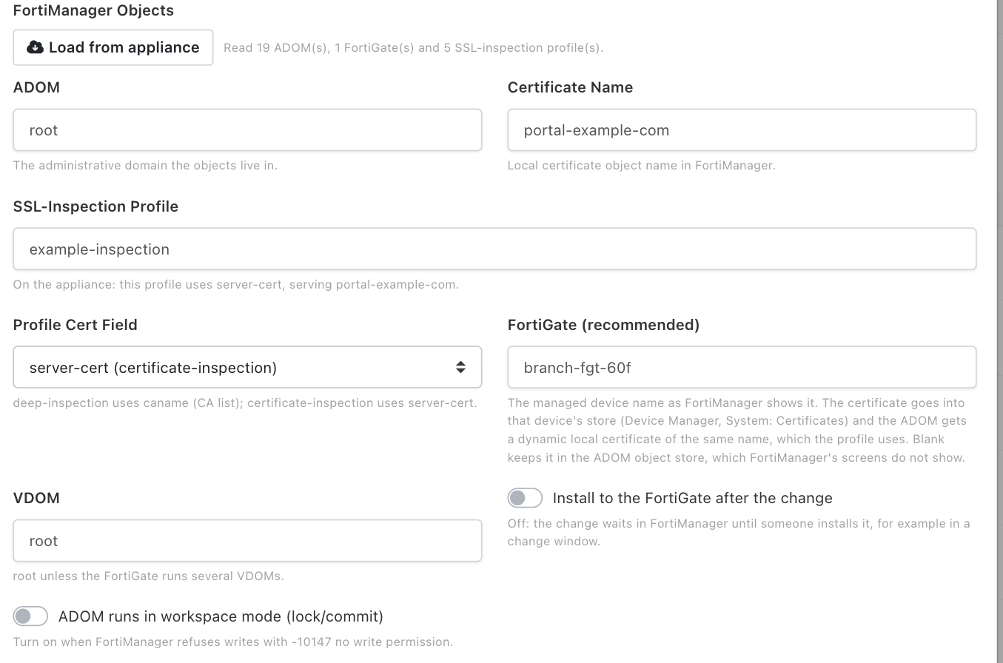The image size is (1003, 663).
Task: Click the VDOM label above the field
Action: click(36, 498)
